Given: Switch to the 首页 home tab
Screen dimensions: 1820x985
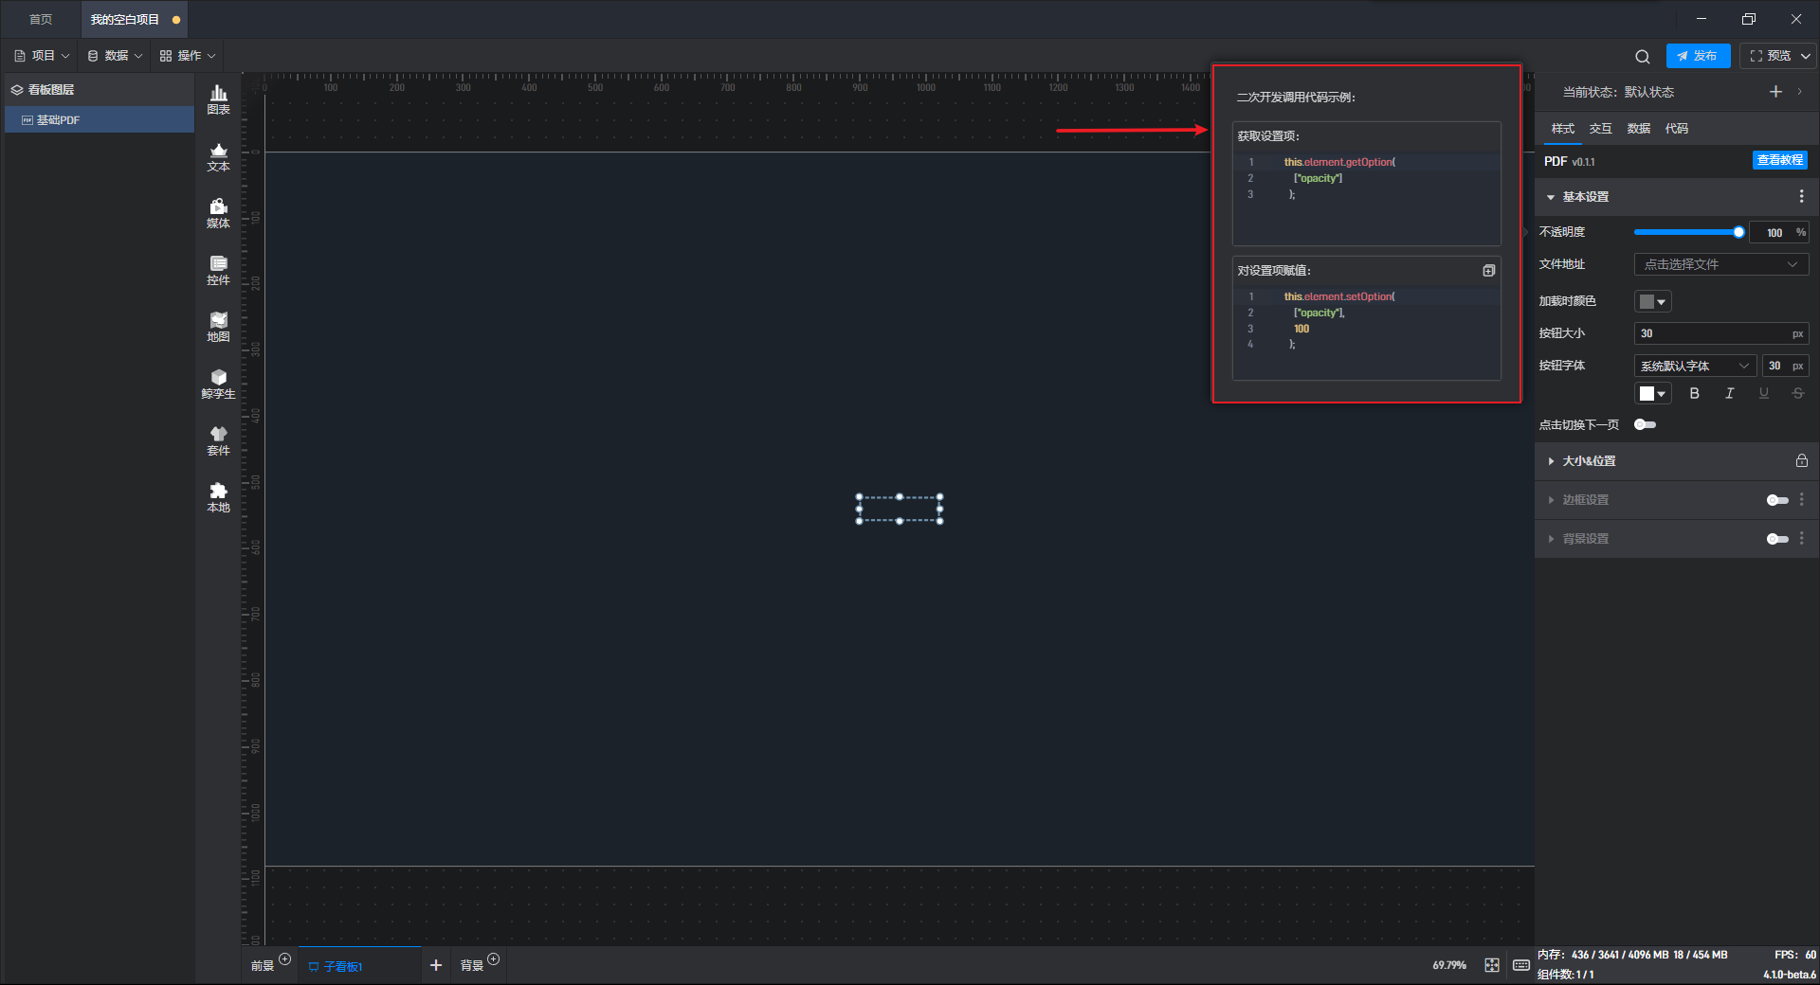Looking at the screenshot, I should click(x=41, y=19).
